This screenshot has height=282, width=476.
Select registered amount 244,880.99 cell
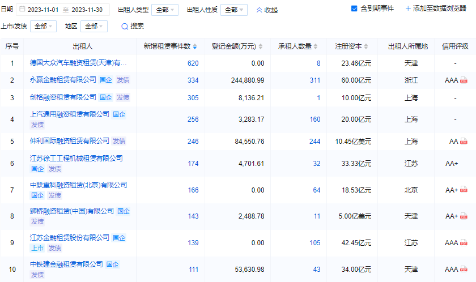[248, 80]
